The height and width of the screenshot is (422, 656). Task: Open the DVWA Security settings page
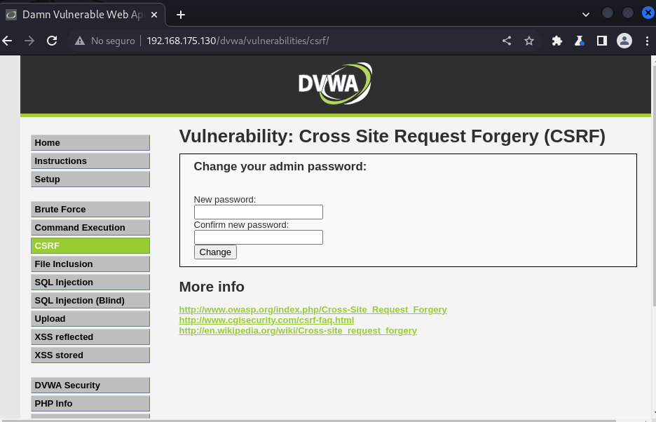coord(90,385)
